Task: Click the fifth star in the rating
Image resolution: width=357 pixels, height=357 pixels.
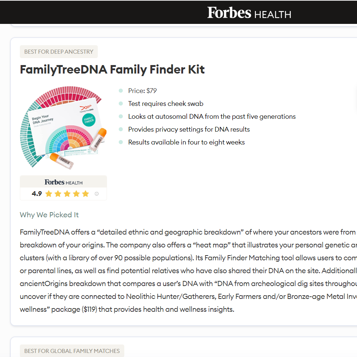Action: (85, 194)
